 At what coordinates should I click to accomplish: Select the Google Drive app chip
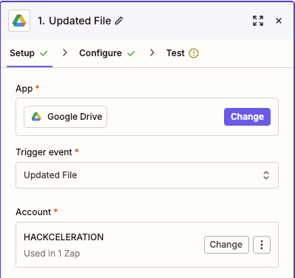tap(65, 117)
